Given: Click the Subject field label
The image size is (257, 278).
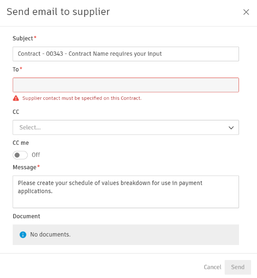Looking at the screenshot, I should pos(23,39).
